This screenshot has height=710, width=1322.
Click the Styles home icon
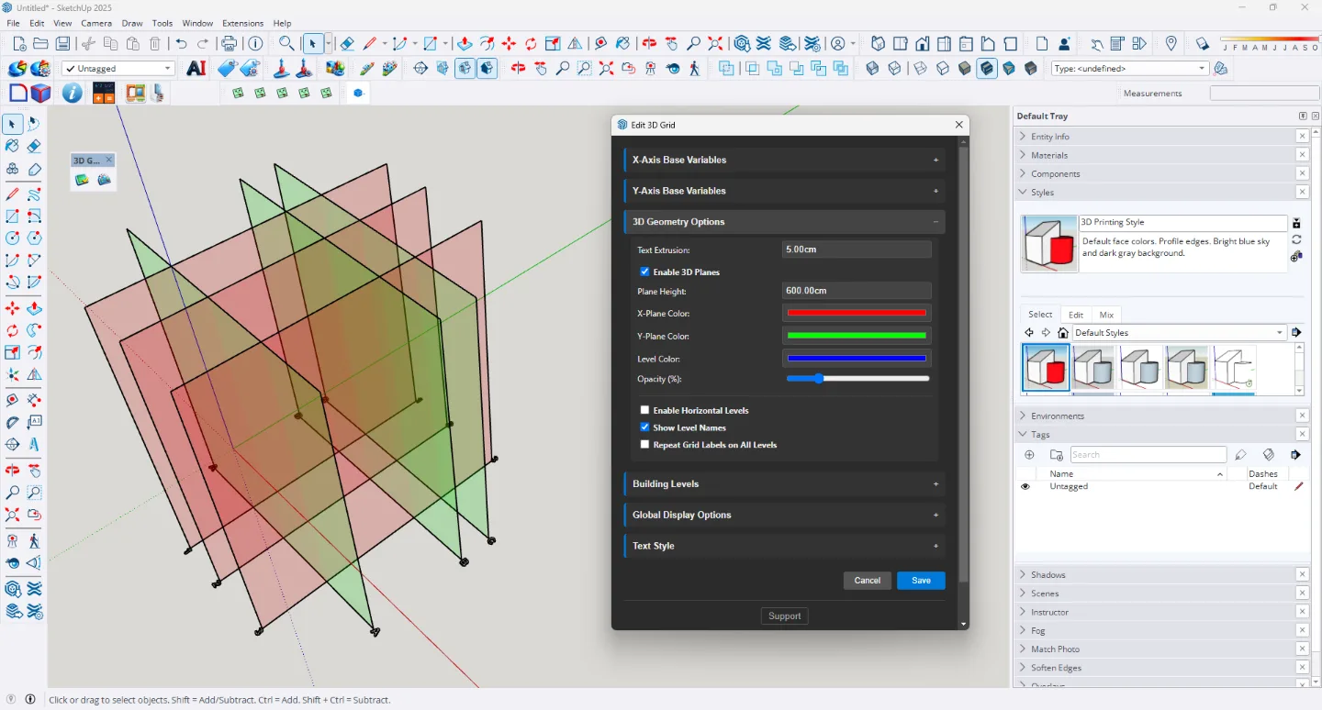coord(1063,333)
